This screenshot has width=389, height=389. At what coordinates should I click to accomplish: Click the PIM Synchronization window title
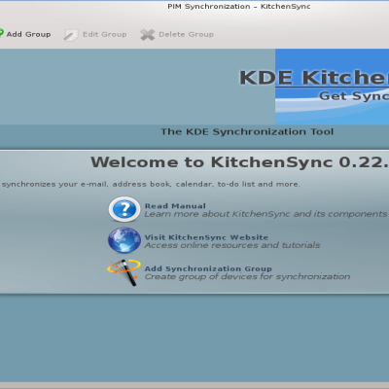(x=239, y=7)
